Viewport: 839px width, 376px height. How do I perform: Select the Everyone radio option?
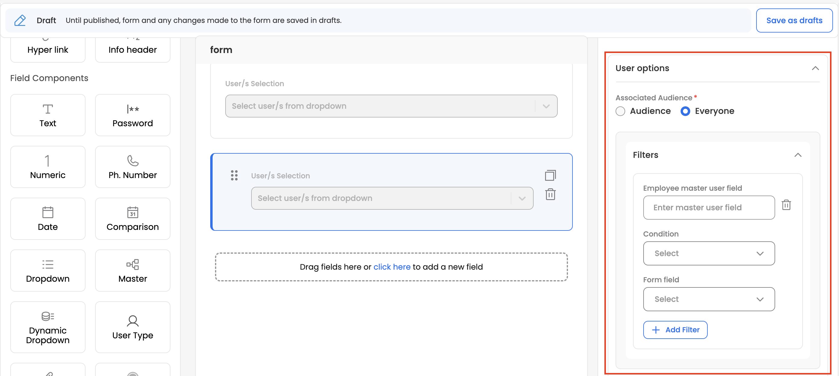point(685,111)
